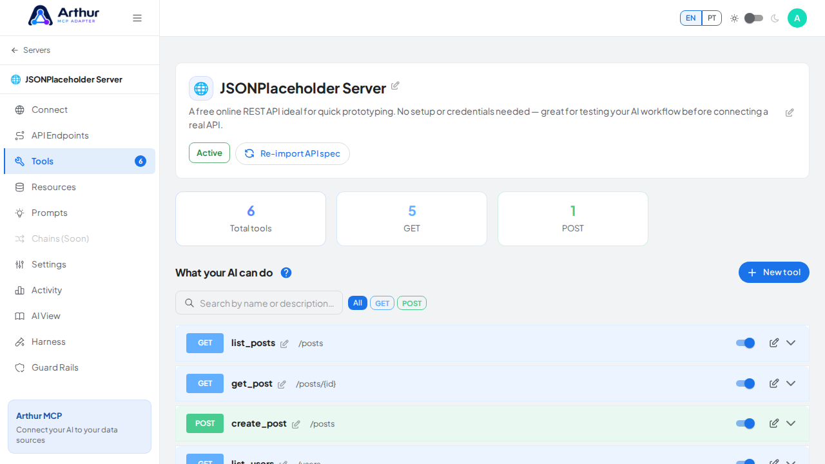
Task: Open the edit icon on the get_post row
Action: pyautogui.click(x=774, y=383)
